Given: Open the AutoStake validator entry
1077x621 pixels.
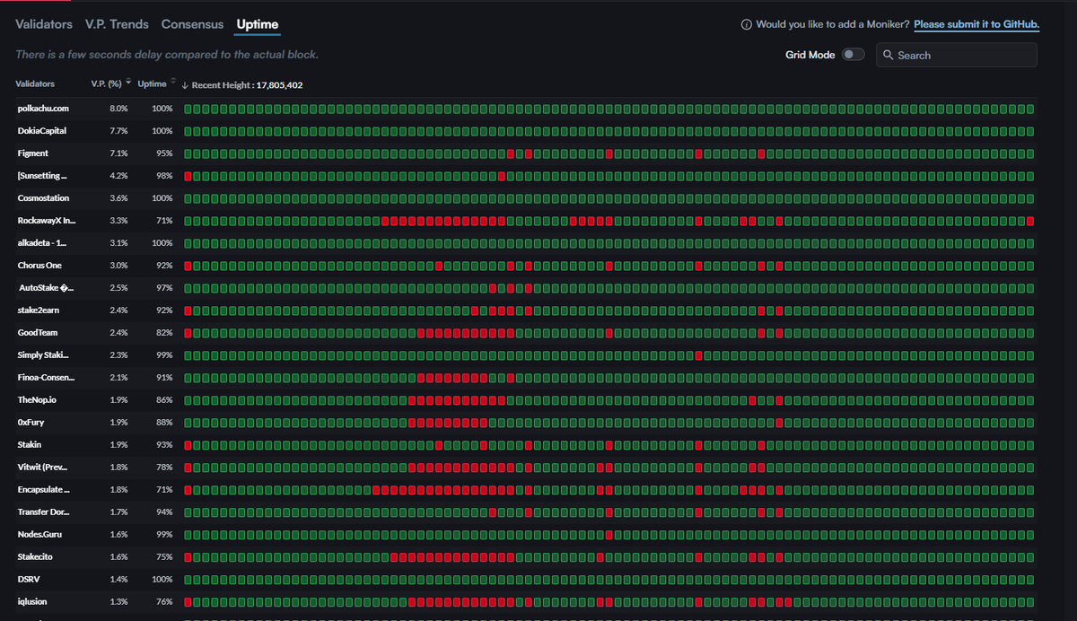Looking at the screenshot, I should click(x=47, y=288).
